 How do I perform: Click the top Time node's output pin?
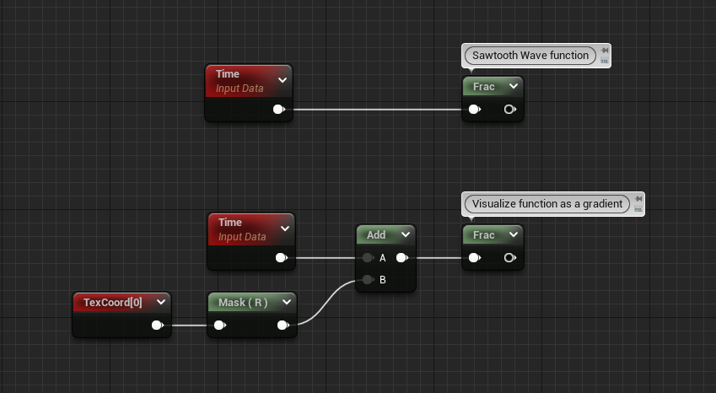pyautogui.click(x=278, y=109)
